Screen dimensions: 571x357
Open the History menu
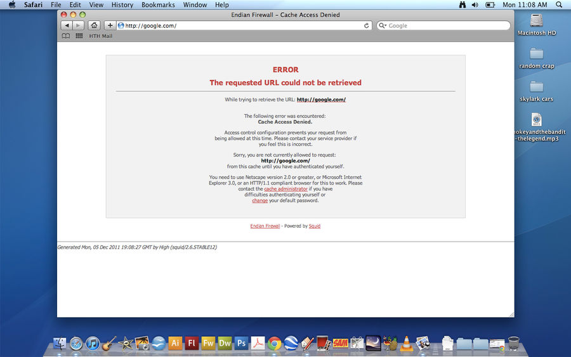122,4
